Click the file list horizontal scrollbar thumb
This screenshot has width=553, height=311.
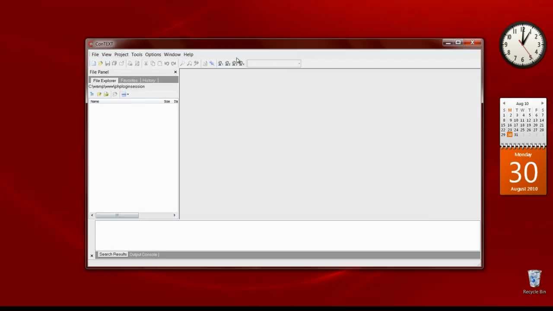click(x=117, y=215)
